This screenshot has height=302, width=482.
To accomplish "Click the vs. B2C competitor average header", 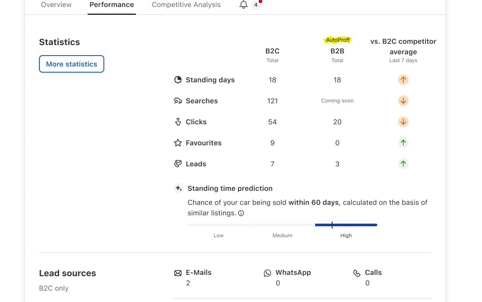I will tap(403, 46).
